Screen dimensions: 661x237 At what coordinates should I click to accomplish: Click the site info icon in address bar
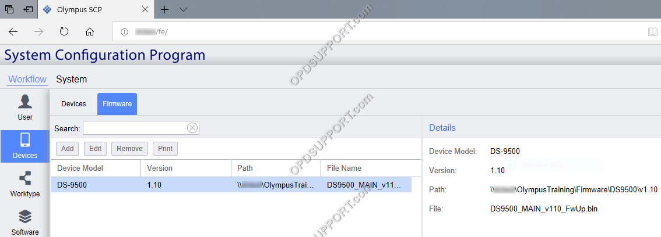124,32
